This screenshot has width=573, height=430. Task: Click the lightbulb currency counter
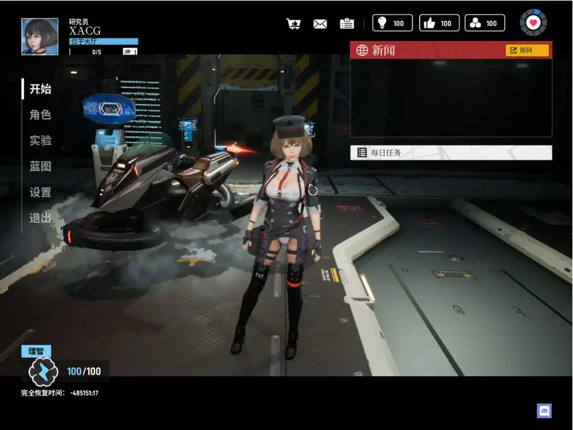pos(392,23)
